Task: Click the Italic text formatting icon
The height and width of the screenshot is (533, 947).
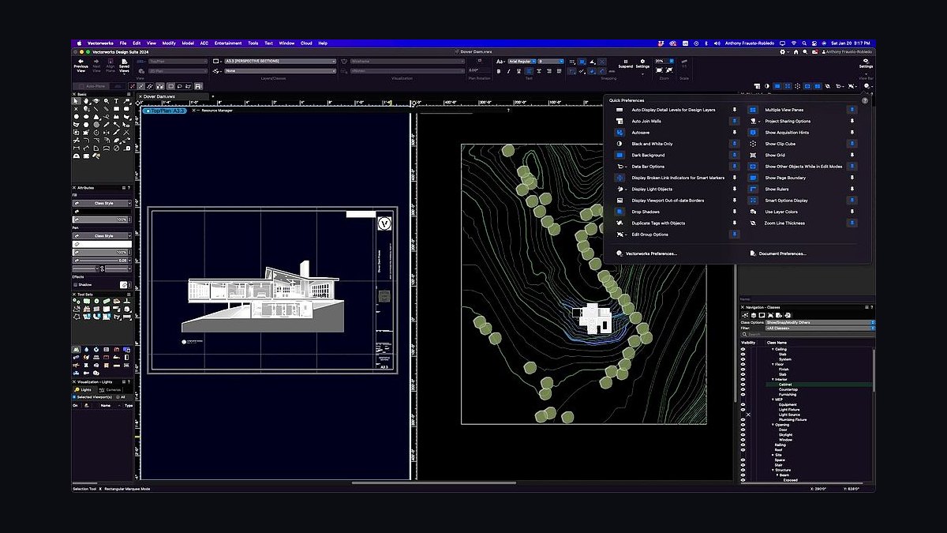Action: tap(508, 71)
